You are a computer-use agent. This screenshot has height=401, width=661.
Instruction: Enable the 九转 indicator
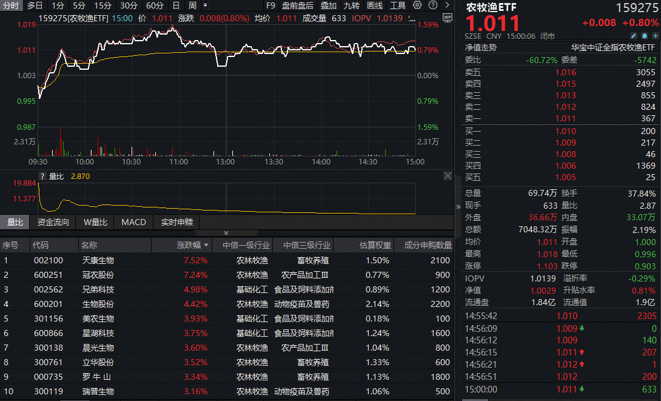point(351,5)
